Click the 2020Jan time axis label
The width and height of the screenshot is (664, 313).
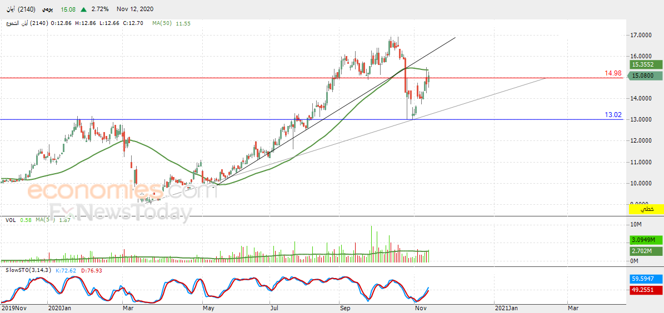pos(59,309)
